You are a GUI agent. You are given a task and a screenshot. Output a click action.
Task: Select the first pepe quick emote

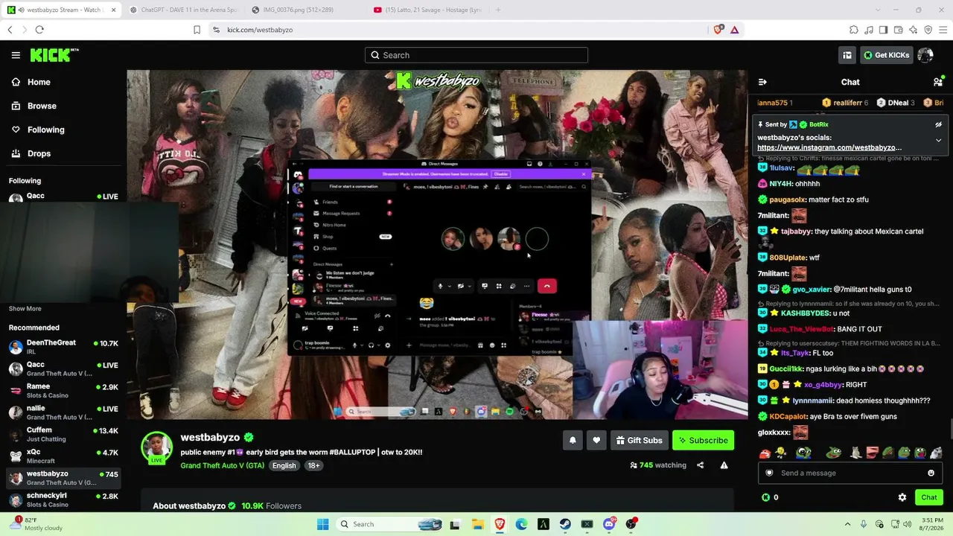click(x=803, y=453)
